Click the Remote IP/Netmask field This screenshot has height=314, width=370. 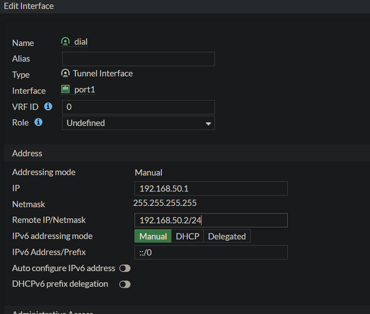pyautogui.click(x=211, y=220)
